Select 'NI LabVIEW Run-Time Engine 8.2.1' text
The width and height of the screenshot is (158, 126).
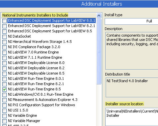coord(36,84)
